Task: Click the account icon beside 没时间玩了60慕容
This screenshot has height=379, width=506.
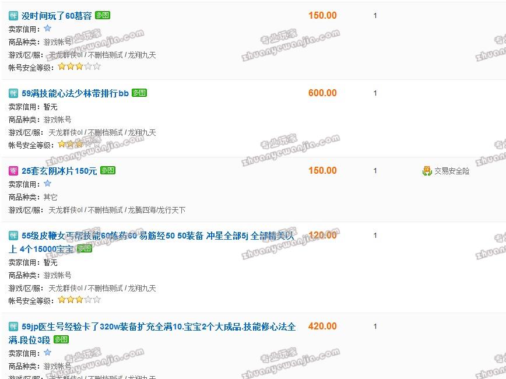Action: [13, 16]
